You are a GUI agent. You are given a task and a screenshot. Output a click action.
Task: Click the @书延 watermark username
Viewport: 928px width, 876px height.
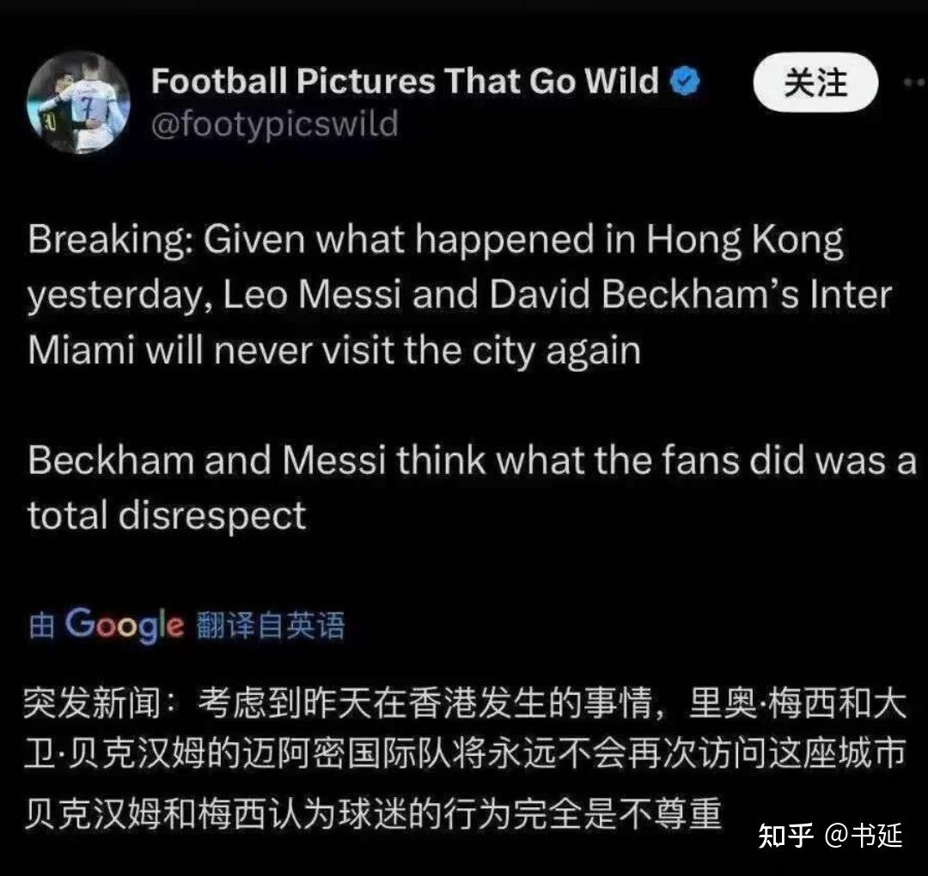(864, 836)
